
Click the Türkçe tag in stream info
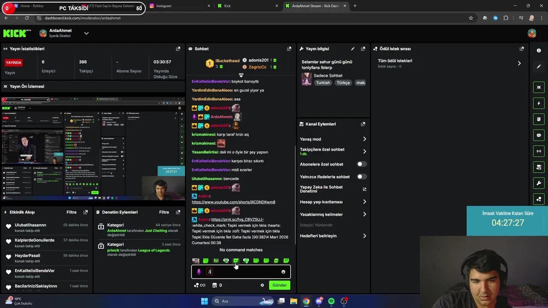coord(343,83)
